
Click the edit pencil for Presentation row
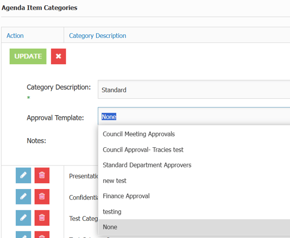coord(23,176)
